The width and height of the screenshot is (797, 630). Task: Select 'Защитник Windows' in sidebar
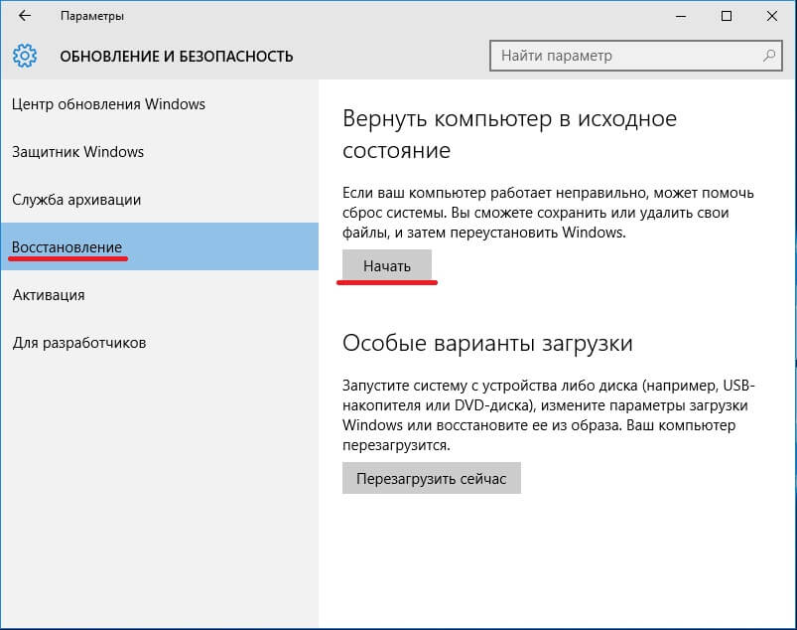pos(78,152)
